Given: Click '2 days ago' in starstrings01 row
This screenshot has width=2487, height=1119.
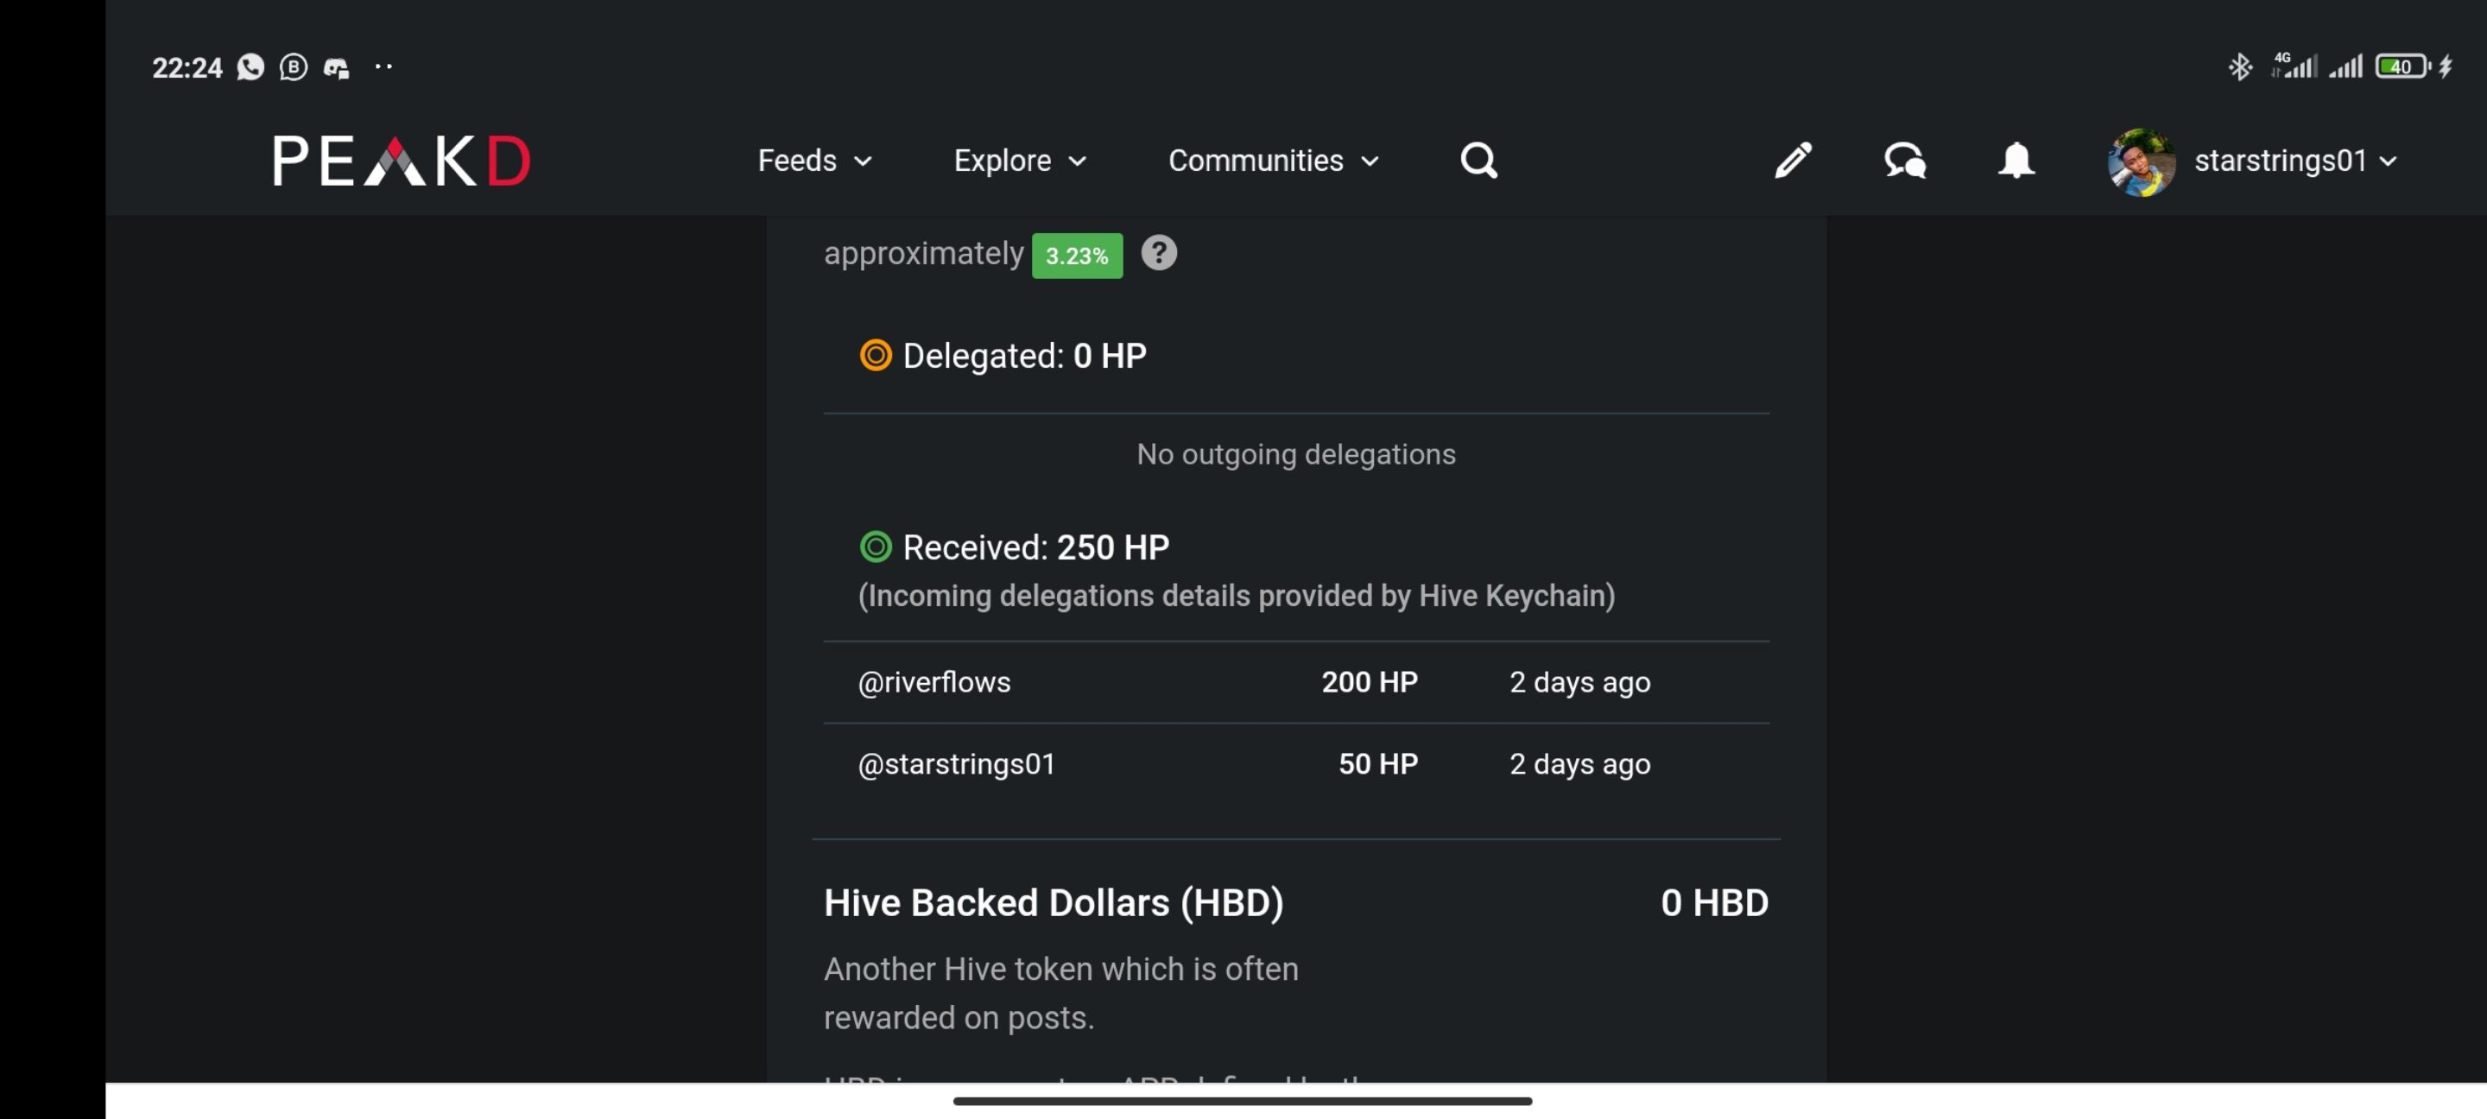Looking at the screenshot, I should click(1579, 764).
